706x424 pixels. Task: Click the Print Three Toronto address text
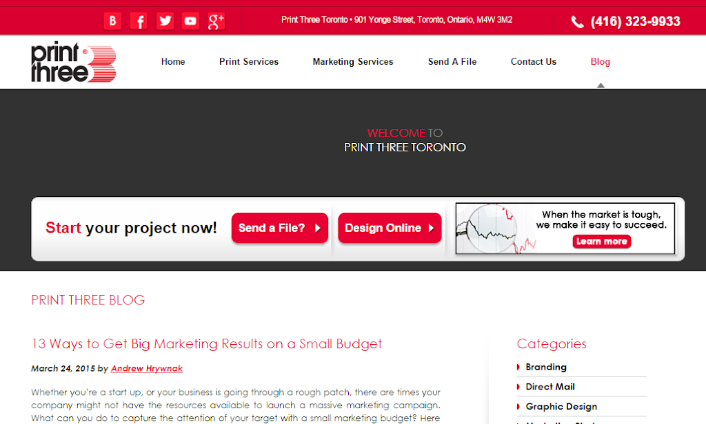396,20
